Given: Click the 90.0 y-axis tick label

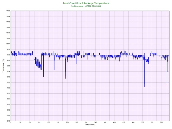Looking at the screenshot, I should 8,66.
